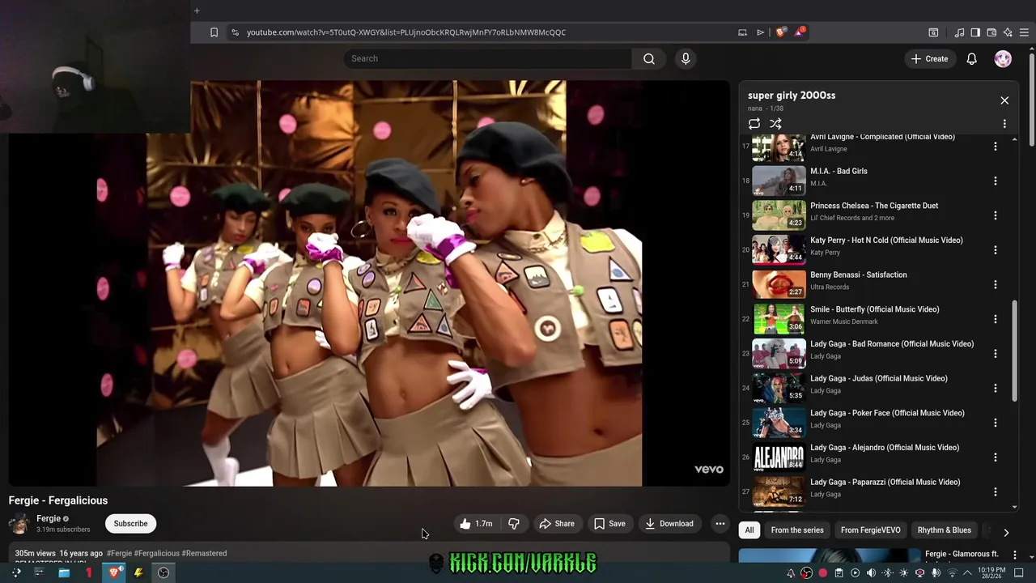Shuffle the super girly 2000ss playlist

tap(775, 124)
